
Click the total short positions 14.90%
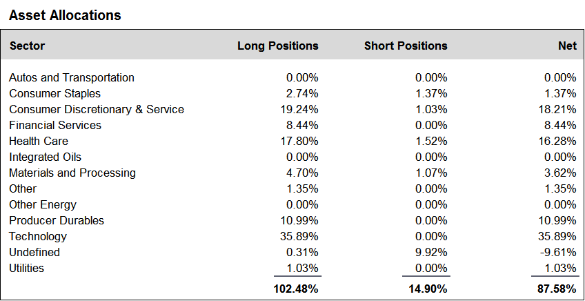tap(428, 289)
